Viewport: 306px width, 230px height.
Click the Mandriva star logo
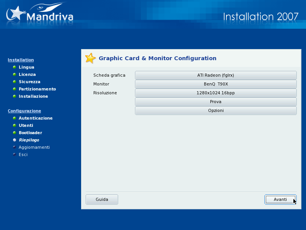[x=15, y=14]
